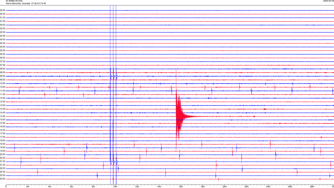The height and width of the screenshot is (188, 334).
Task: Select the 12:30 trace time label
Action: (x=2, y=102)
